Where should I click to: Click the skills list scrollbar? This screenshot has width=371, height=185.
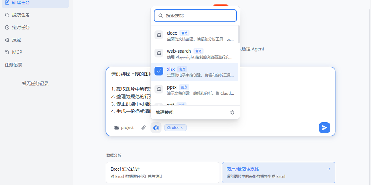(239, 34)
